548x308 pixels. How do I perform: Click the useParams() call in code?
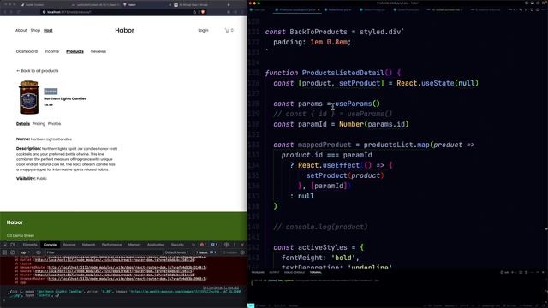pos(358,104)
